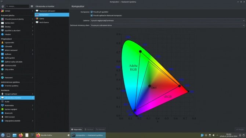This screenshot has height=138, width=246.
Task: Open the file manager taskbar icon
Action: click(x=15, y=135)
